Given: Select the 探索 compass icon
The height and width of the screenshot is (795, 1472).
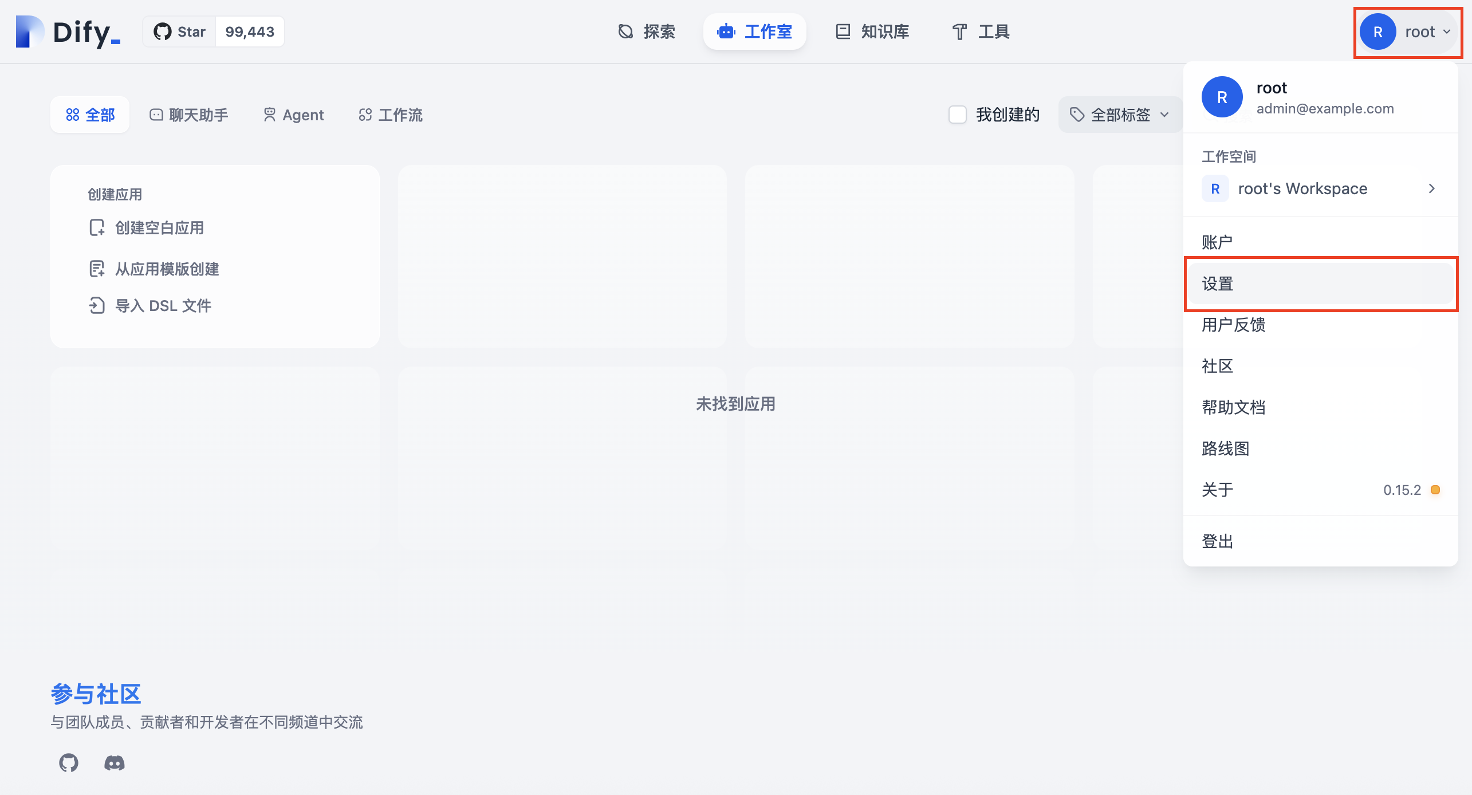Looking at the screenshot, I should tap(625, 32).
